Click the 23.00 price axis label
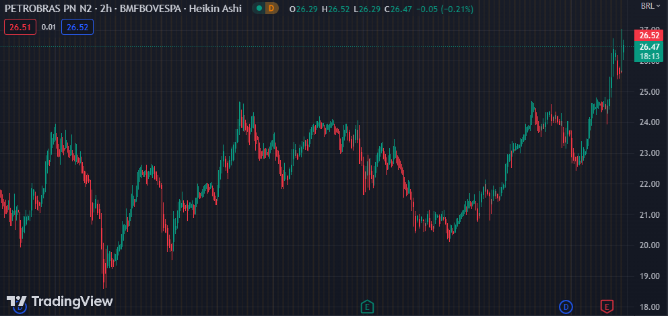Image resolution: width=668 pixels, height=316 pixels. [649, 153]
